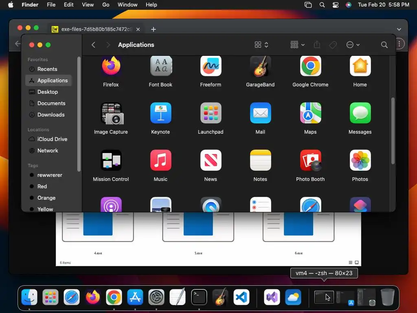Click the Applications grid vertical scrollbar

click(393, 131)
